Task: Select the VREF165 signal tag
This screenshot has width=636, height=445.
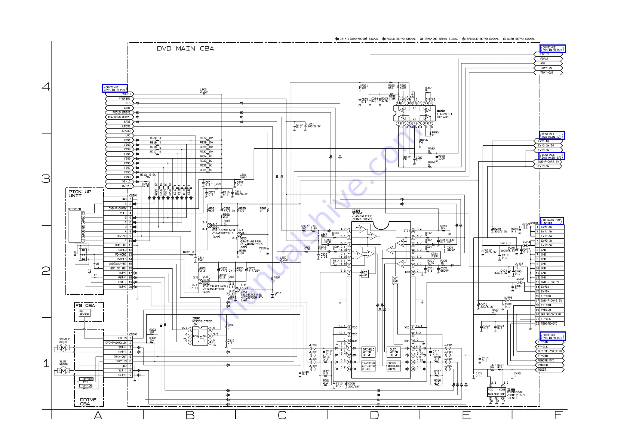Action: pos(119,99)
